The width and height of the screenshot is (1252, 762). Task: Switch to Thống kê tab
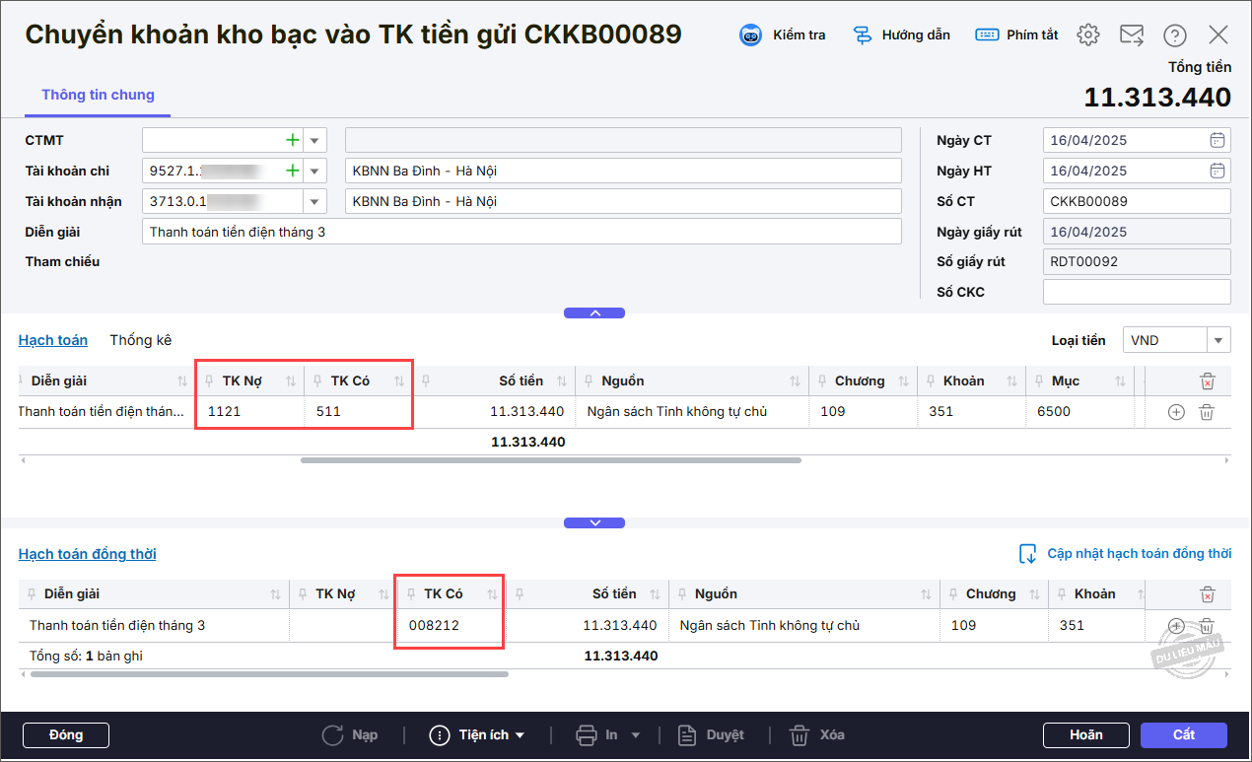click(x=141, y=340)
